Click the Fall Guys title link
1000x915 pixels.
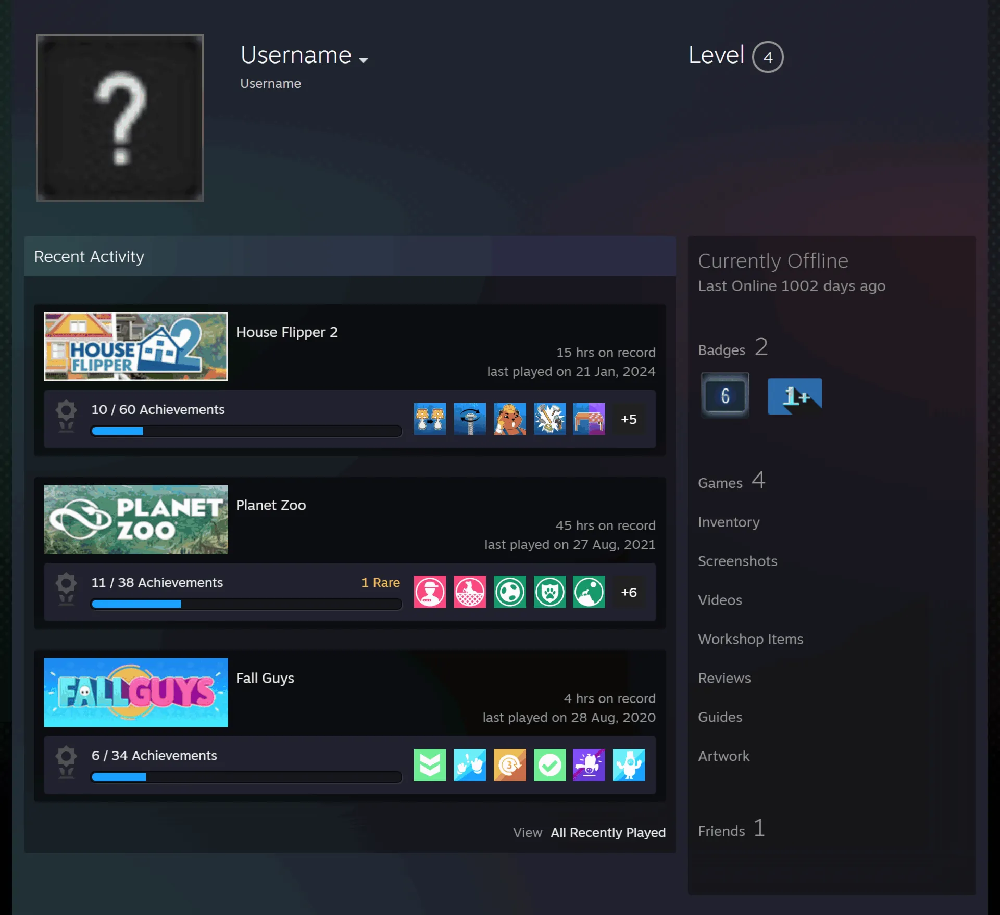pyautogui.click(x=265, y=678)
